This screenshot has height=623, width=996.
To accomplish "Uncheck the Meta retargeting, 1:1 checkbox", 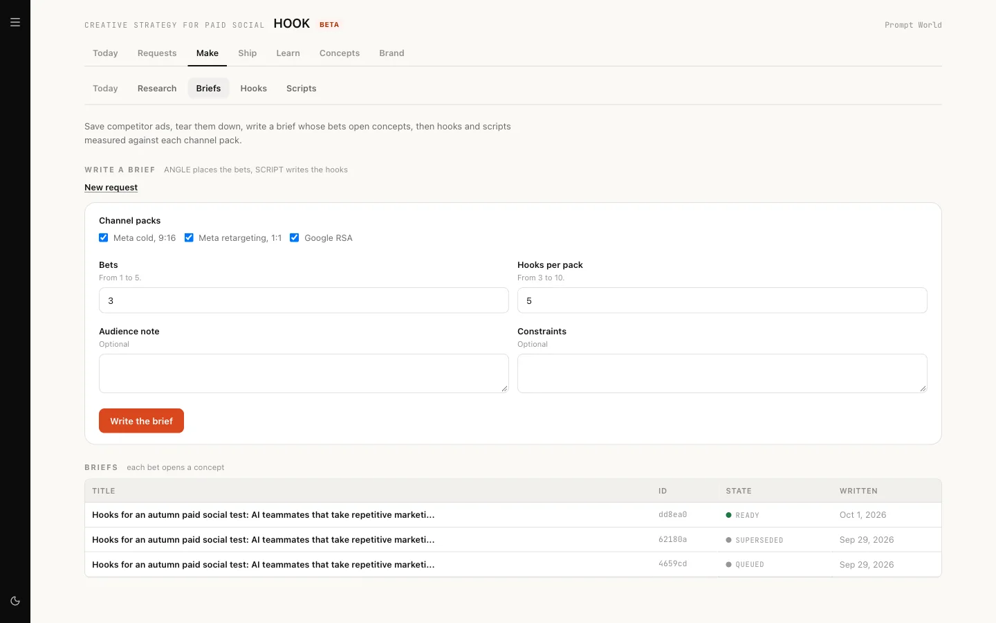I will pos(189,237).
